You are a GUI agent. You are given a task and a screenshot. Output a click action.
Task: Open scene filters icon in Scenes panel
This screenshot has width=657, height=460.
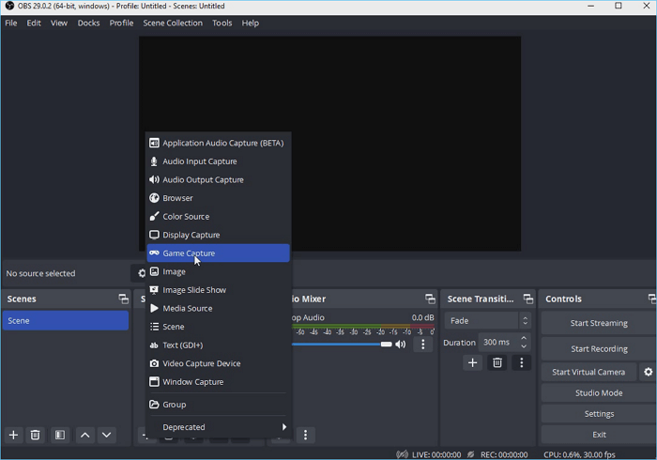60,435
